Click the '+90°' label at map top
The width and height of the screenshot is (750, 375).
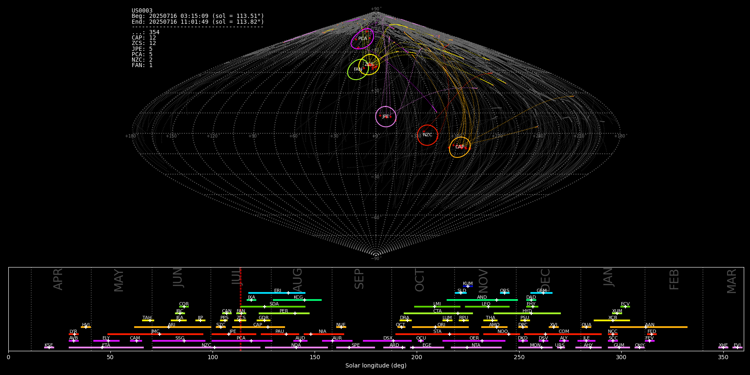pos(376,9)
